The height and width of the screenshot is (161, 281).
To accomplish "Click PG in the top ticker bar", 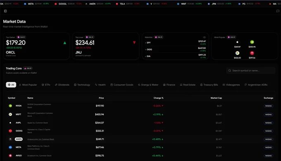I will (x=244, y=4).
